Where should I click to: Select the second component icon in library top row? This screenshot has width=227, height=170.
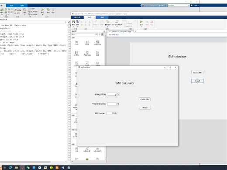point(87,42)
